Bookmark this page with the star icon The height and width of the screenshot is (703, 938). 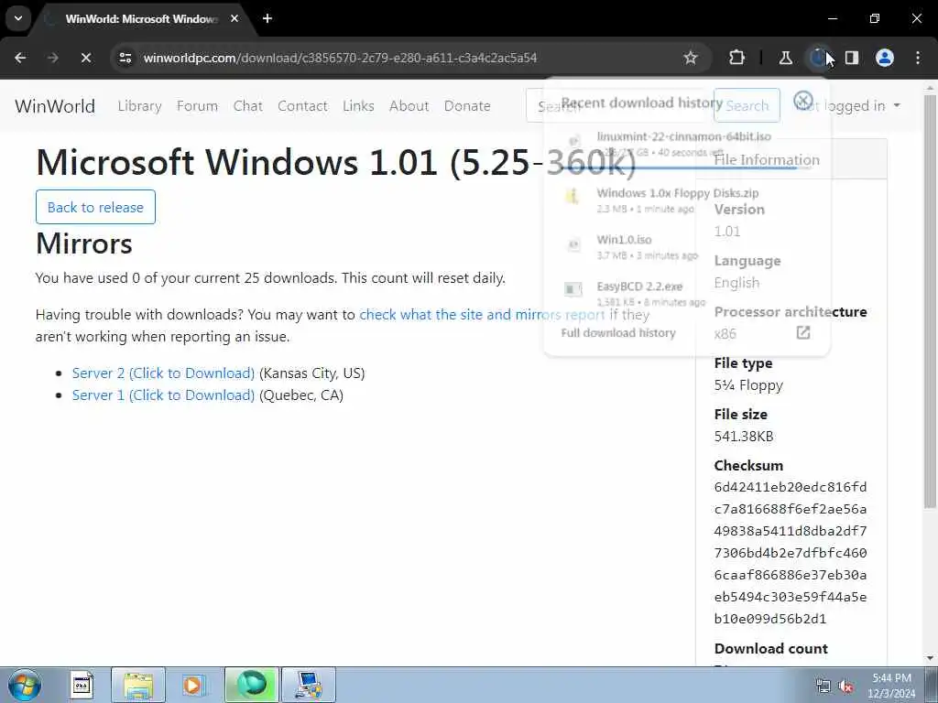691,58
